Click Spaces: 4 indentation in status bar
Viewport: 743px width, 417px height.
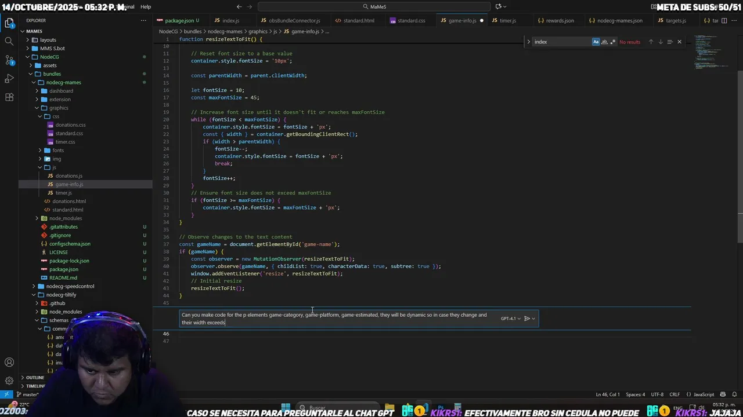point(635,394)
